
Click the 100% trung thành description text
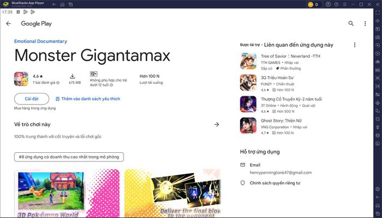click(58, 136)
